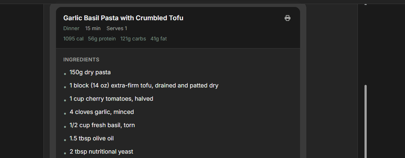Select the cherry tomatoes ingredient

111,99
